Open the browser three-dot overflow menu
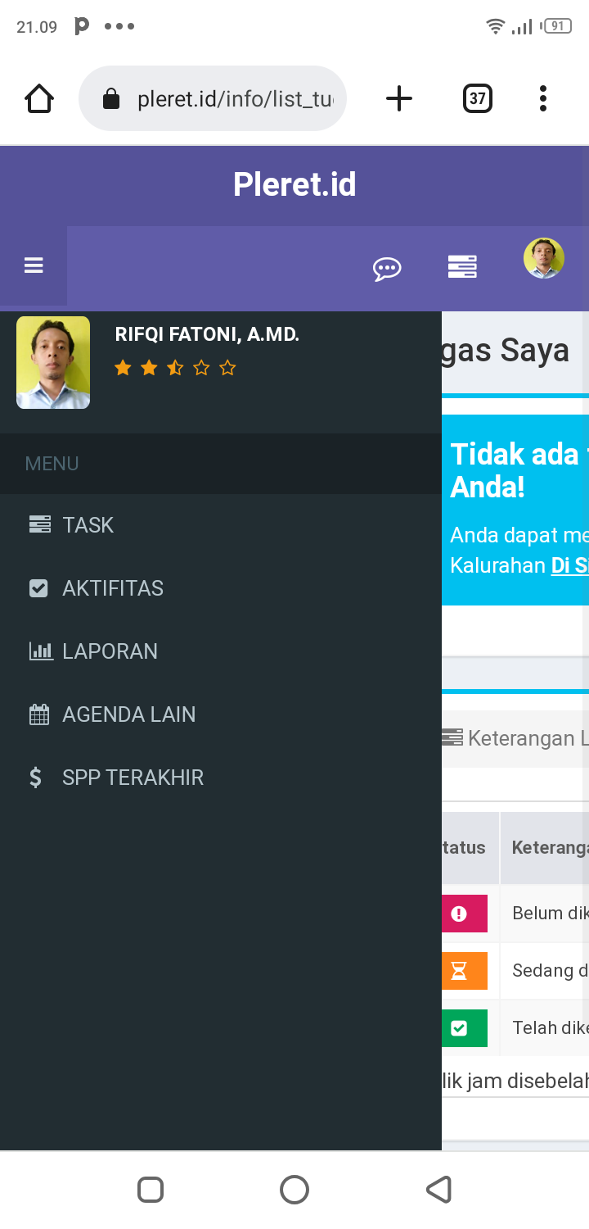589x1229 pixels. tap(542, 99)
